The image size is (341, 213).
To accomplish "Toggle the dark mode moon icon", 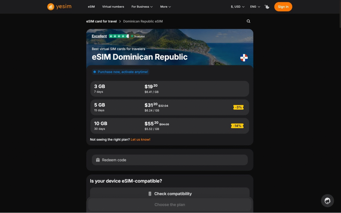I will pos(267,7).
